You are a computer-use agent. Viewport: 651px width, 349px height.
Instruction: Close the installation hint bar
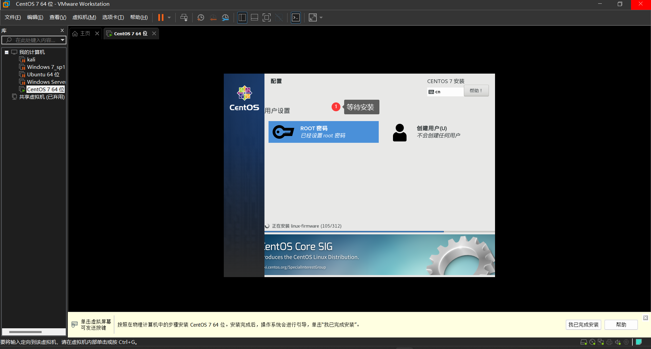tap(646, 318)
